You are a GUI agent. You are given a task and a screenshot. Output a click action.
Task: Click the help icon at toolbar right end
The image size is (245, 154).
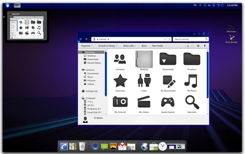click(205, 46)
